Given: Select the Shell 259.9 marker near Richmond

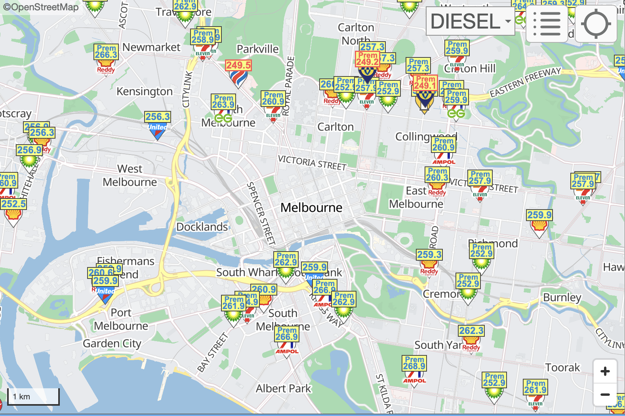Looking at the screenshot, I should 539,224.
